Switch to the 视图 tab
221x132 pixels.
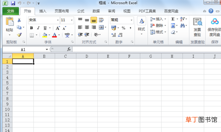127,11
